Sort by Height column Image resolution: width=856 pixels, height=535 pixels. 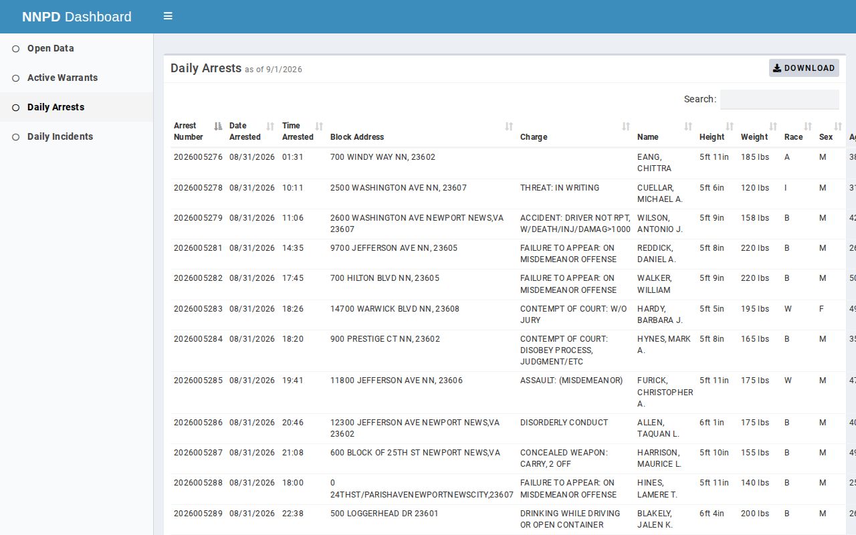pos(717,131)
